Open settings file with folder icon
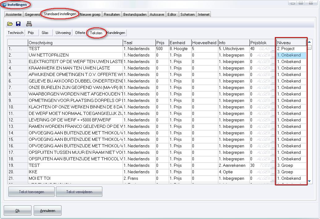Viewport: 320px width, 219px height. click(10, 24)
